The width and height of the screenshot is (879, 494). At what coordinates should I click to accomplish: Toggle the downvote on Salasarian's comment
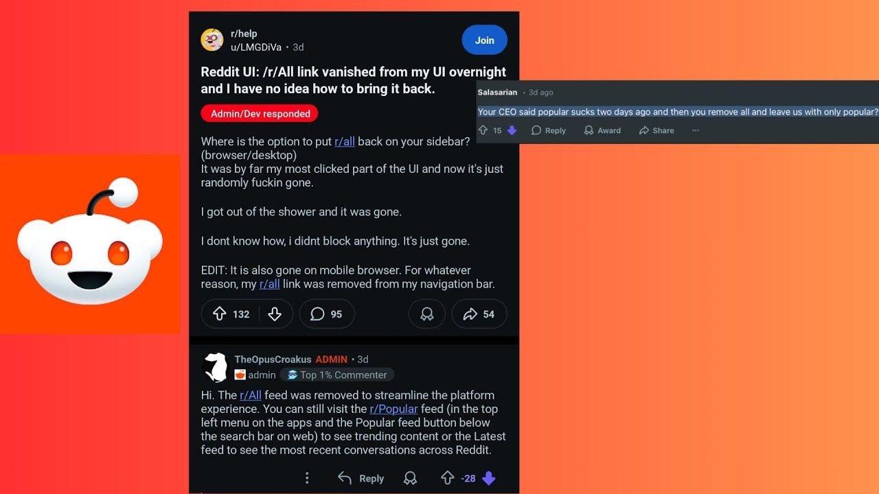tap(512, 130)
